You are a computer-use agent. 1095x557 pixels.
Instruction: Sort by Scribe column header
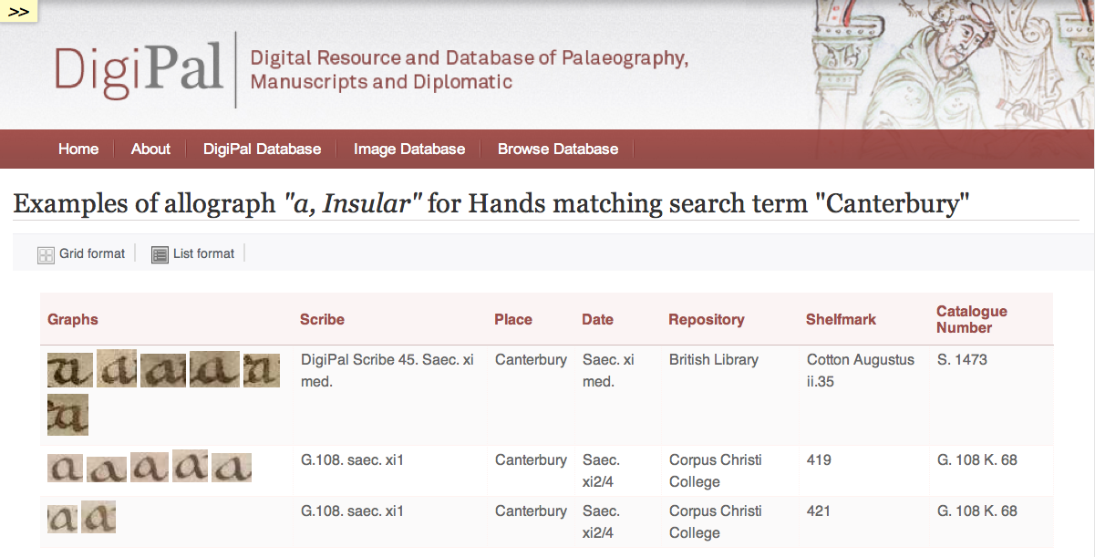(x=322, y=319)
